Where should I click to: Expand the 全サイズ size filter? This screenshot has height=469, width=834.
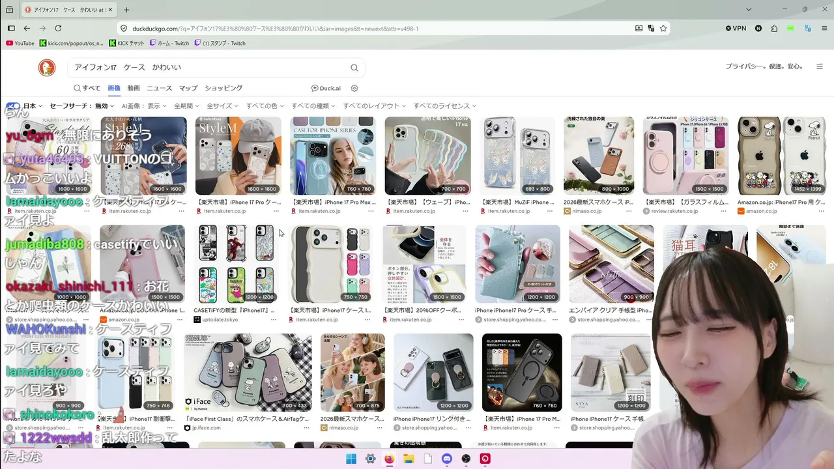click(x=223, y=106)
